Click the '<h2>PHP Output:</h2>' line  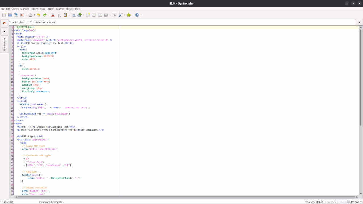30,136
